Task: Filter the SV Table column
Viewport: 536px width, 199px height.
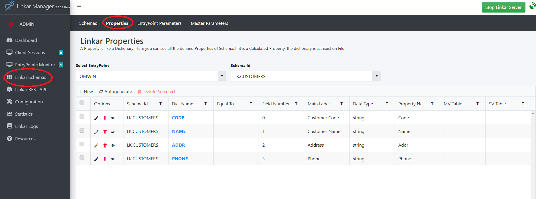Action: (523, 103)
